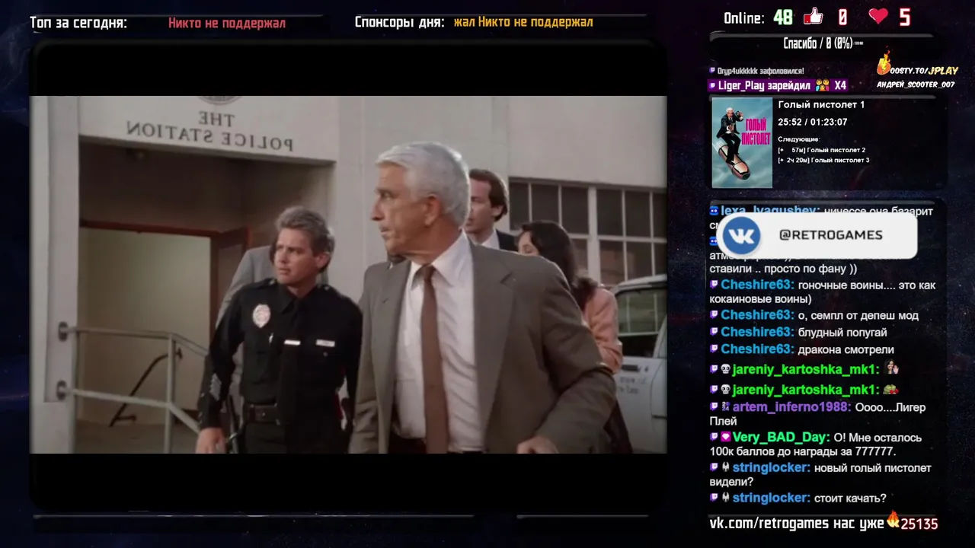The width and height of the screenshot is (975, 548).
Task: Click chat message 'стоит качать?'
Action: click(x=850, y=499)
